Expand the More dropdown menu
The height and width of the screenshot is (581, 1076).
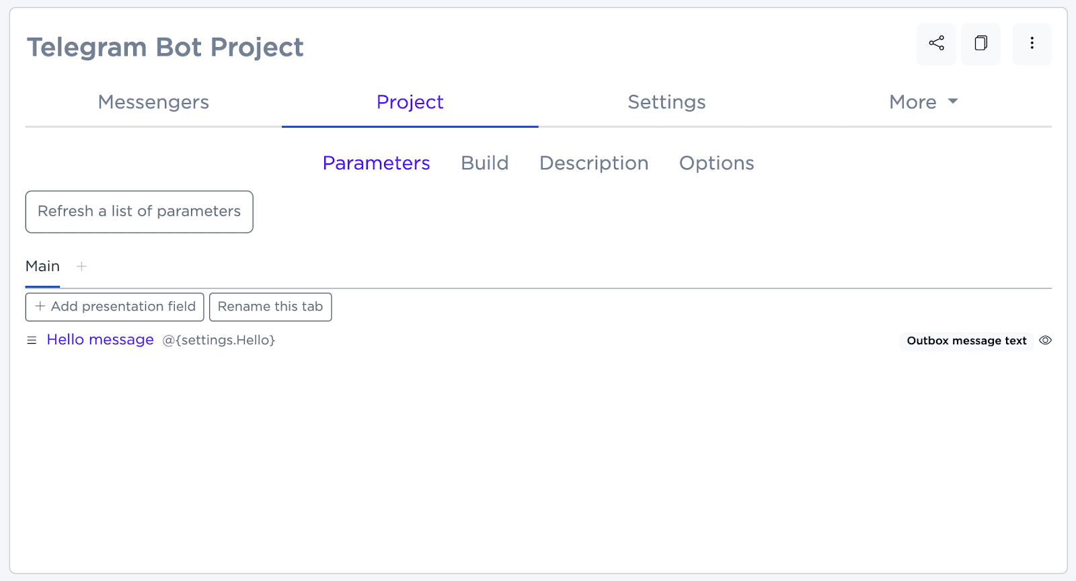pyautogui.click(x=923, y=102)
